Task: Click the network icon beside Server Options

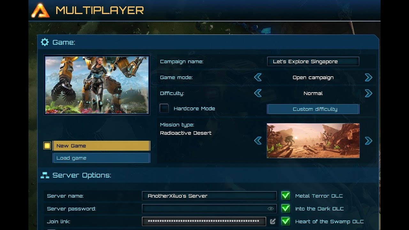Action: pyautogui.click(x=45, y=175)
